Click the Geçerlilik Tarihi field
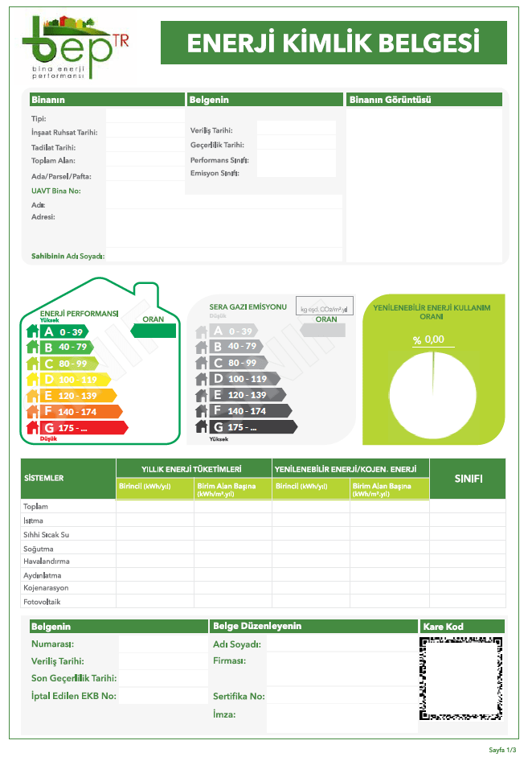 296,142
